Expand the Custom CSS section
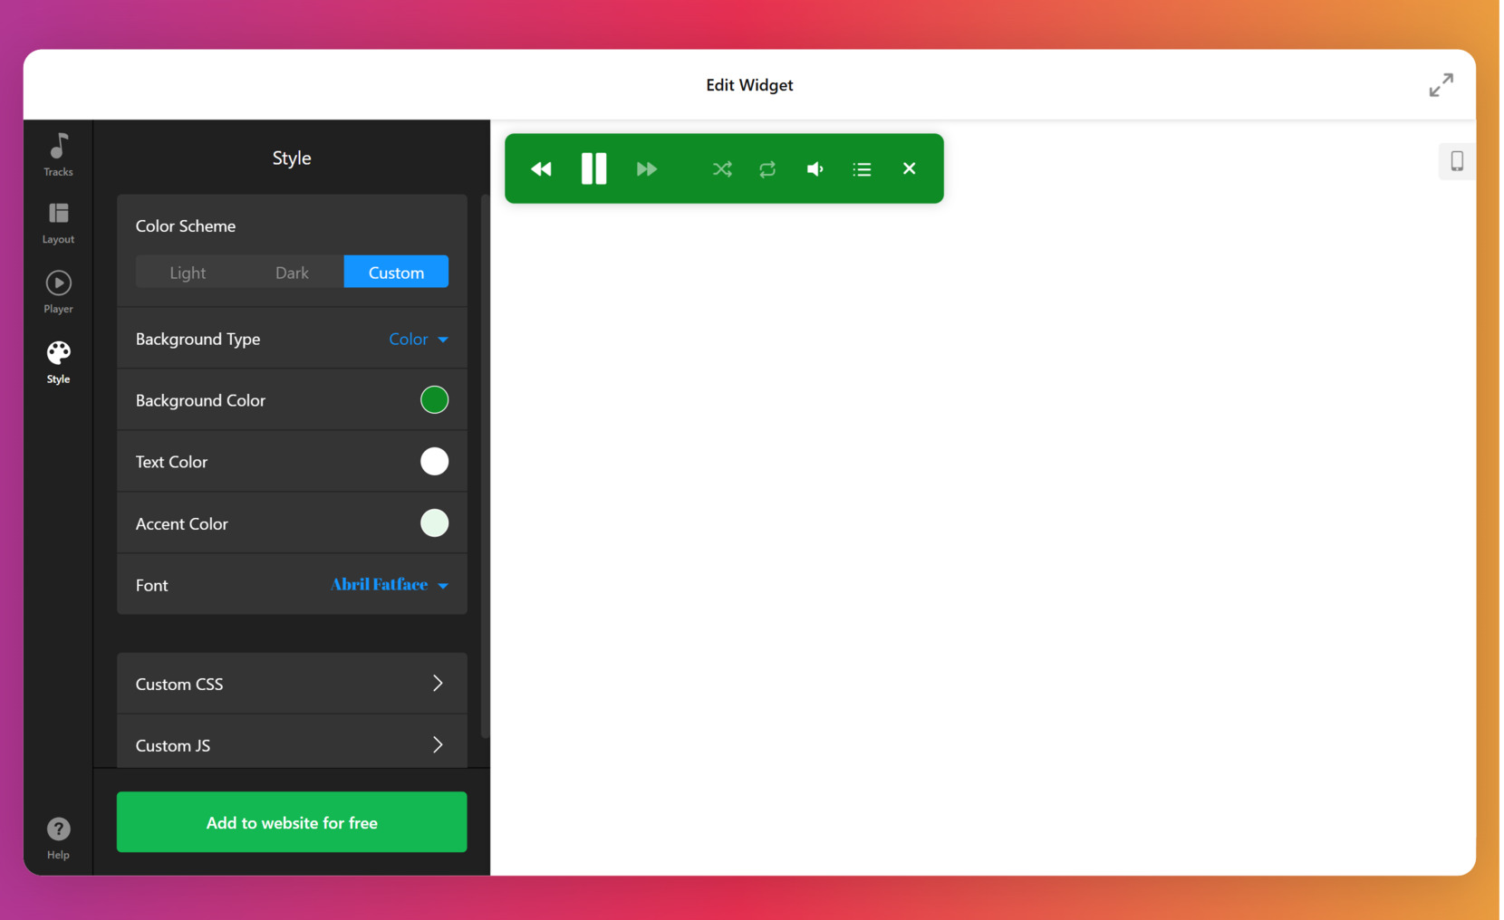The image size is (1504, 920). click(291, 684)
